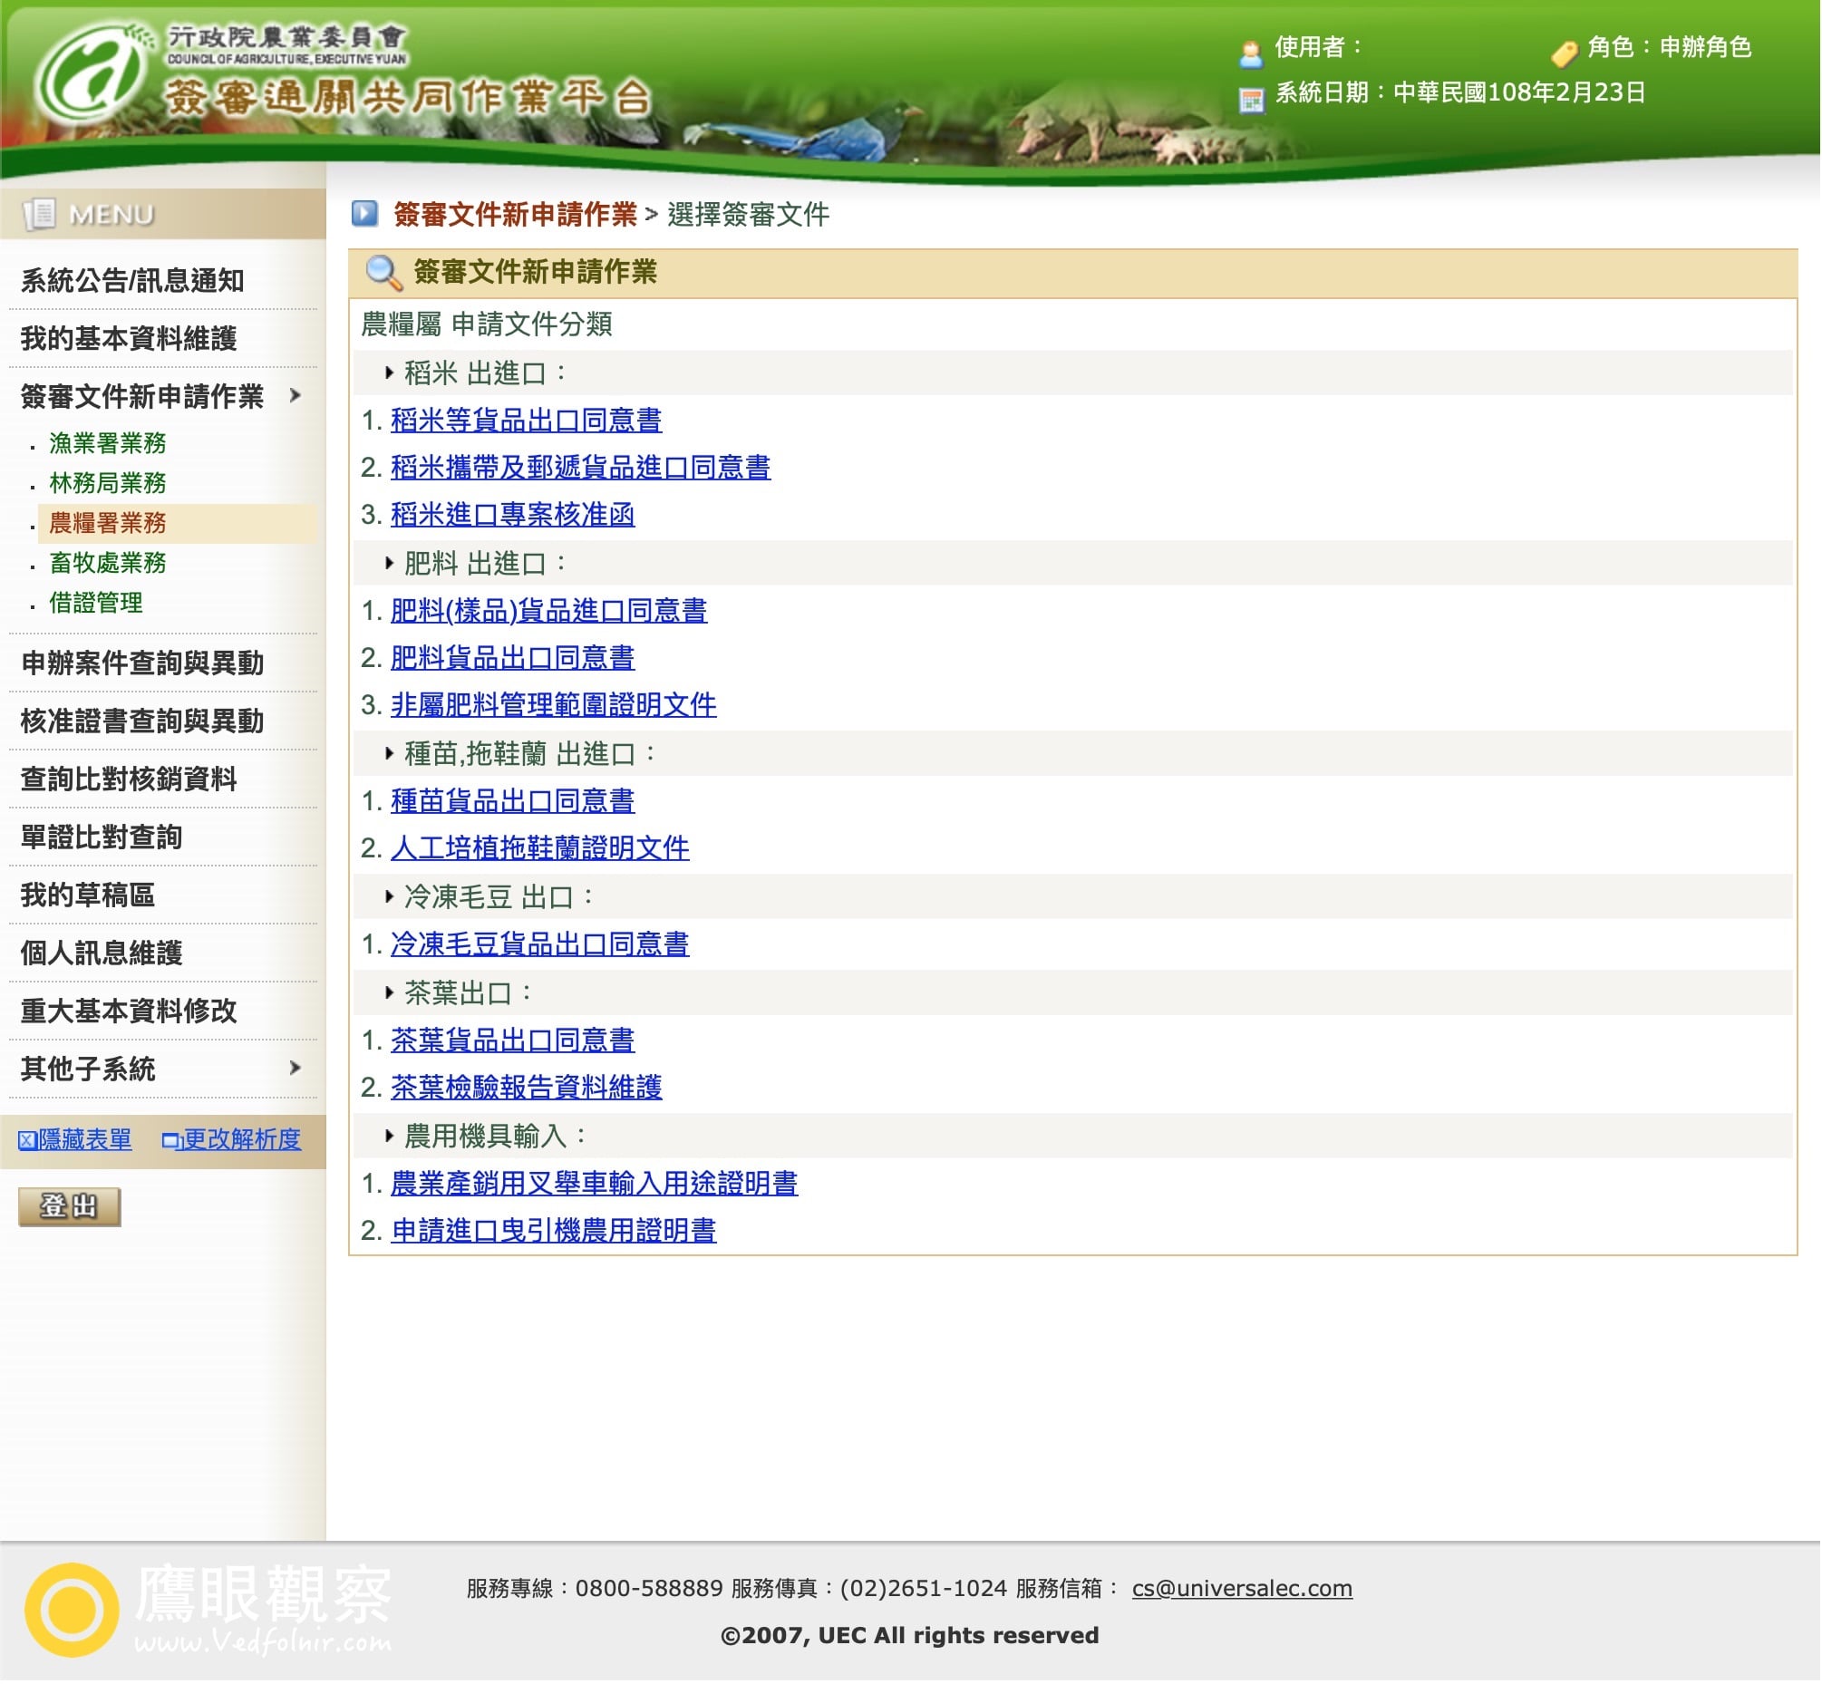Click 更改解析度 to change resolution
This screenshot has width=1822, height=1684.
point(231,1141)
